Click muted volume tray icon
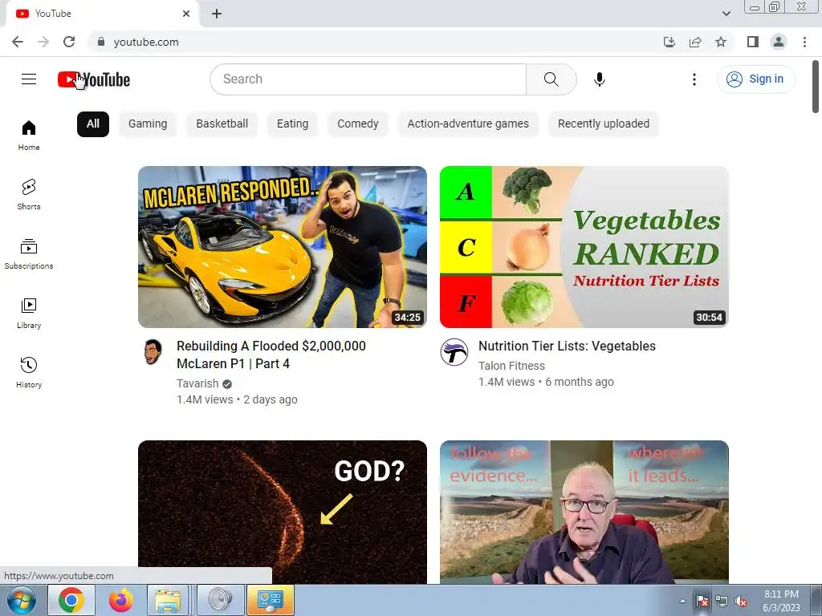Viewport: 822px width, 616px height. coord(741,602)
